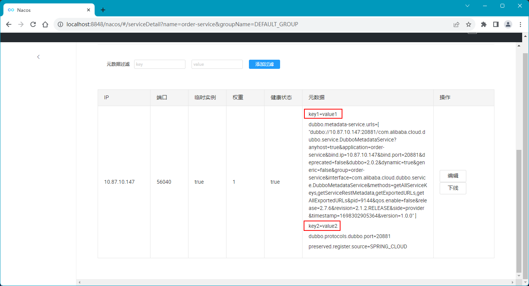Viewport: 529px width, 286px height.
Task: Focus the metadata filter key field
Action: 160,64
